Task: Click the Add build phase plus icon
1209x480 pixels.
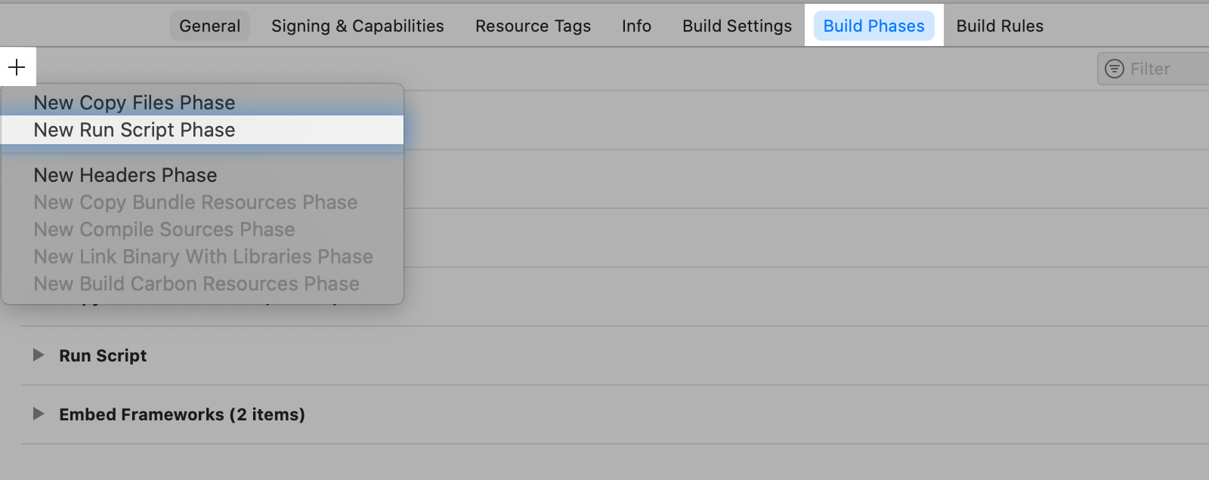Action: click(x=17, y=66)
